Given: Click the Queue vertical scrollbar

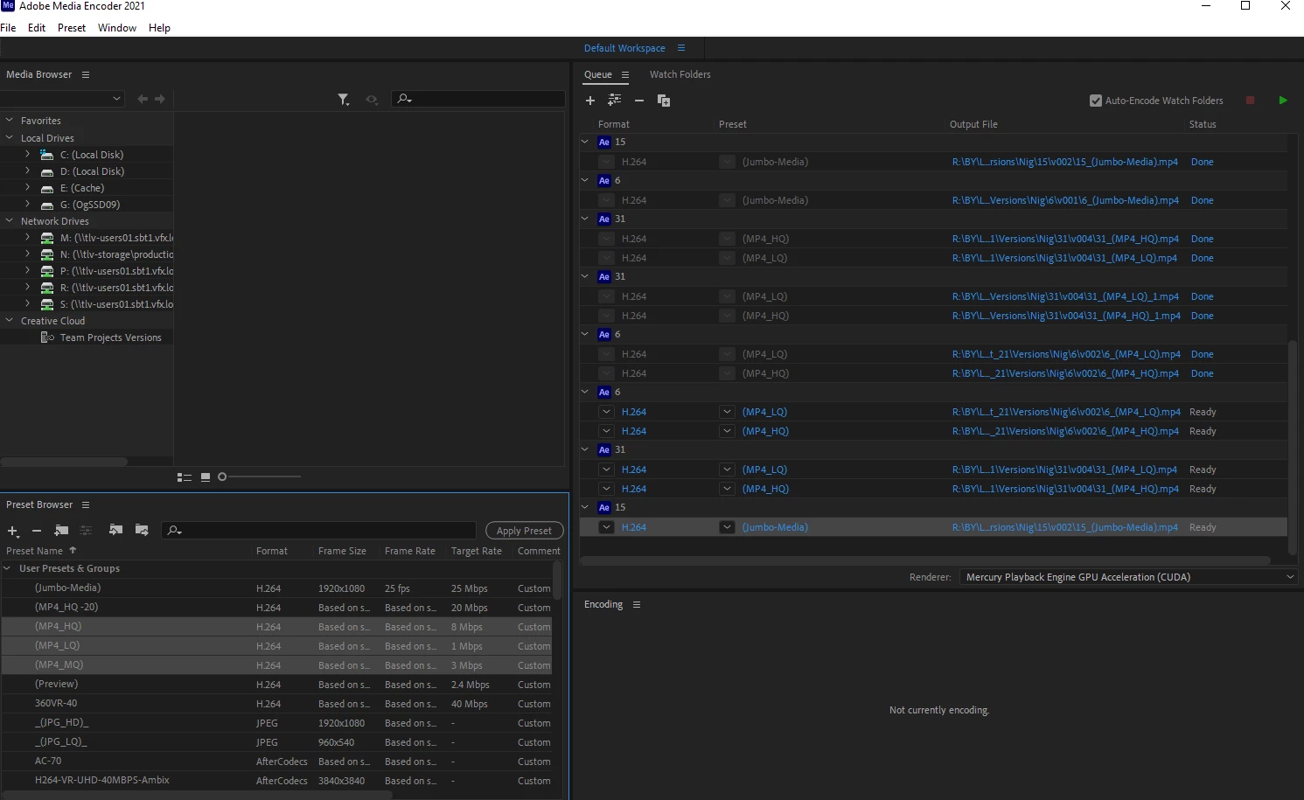Looking at the screenshot, I should tap(1293, 446).
